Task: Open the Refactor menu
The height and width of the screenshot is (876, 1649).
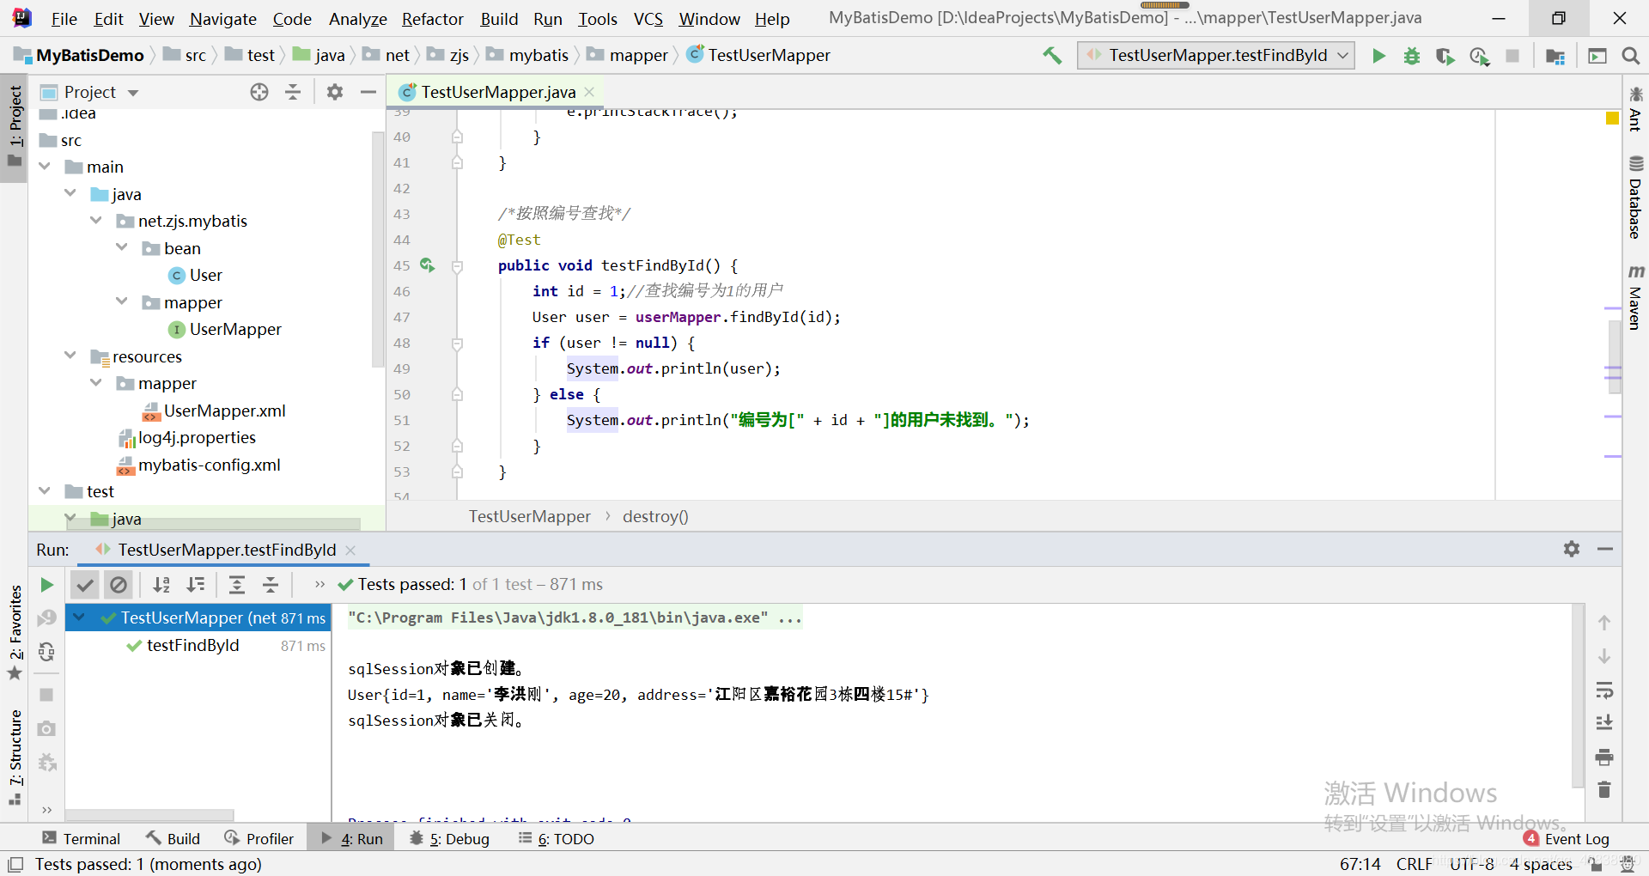Action: point(432,19)
